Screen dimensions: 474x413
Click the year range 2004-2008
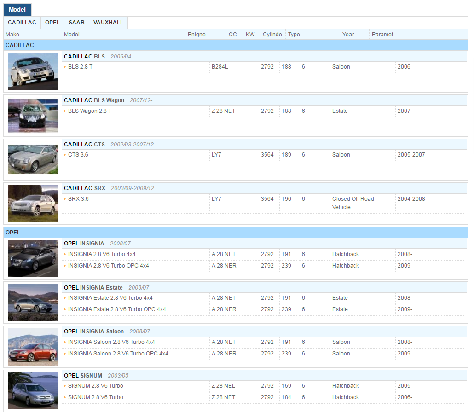[x=411, y=199]
